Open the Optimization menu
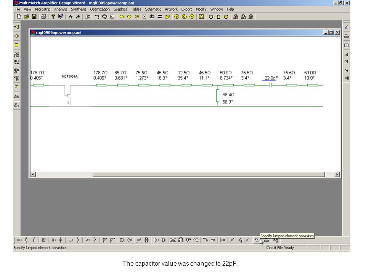The height and width of the screenshot is (274, 366). pyautogui.click(x=100, y=9)
